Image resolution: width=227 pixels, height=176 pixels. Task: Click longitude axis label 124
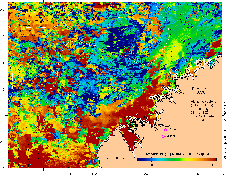point(145,174)
